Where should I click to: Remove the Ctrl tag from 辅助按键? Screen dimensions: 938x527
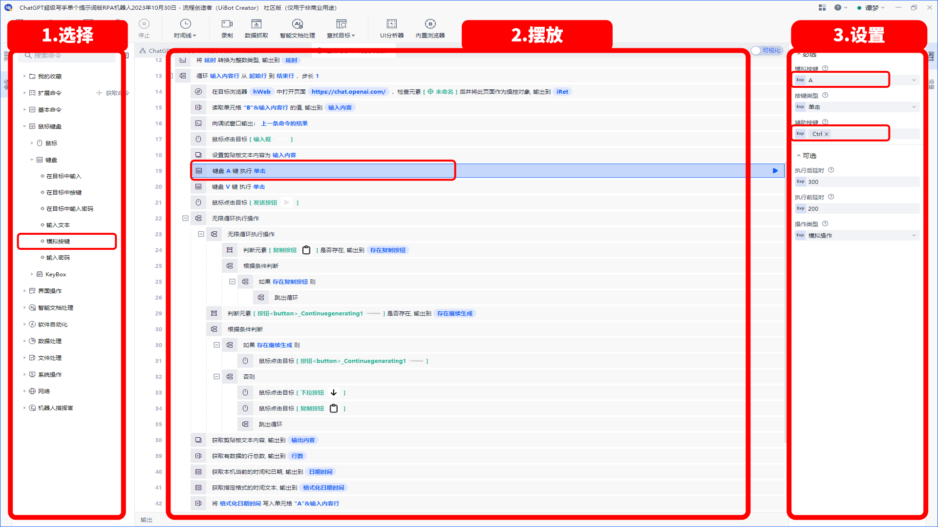point(827,134)
